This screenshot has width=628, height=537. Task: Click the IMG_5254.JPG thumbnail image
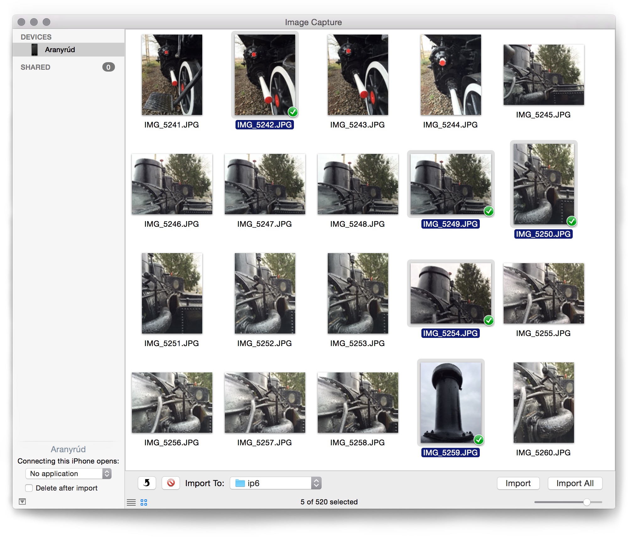(451, 293)
